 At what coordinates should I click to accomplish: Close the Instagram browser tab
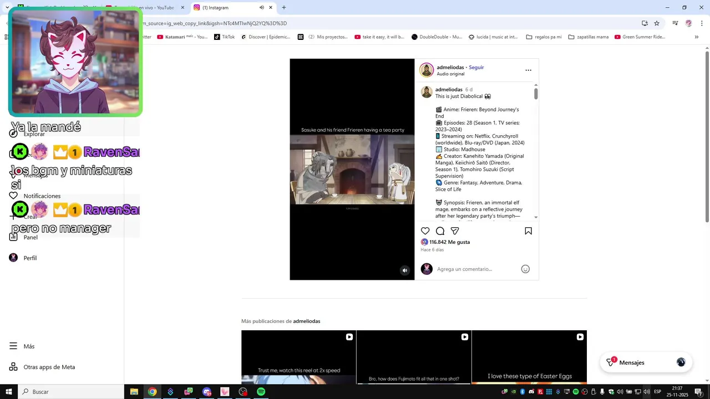point(271,8)
